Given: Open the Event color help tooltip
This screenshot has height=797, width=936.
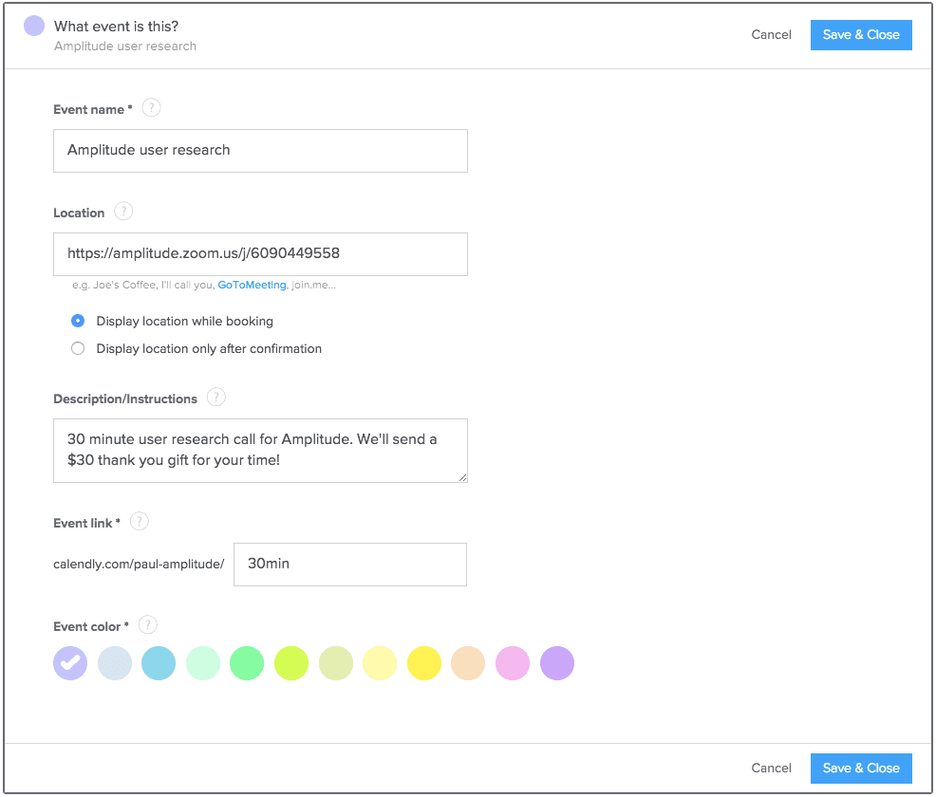Looking at the screenshot, I should tap(148, 625).
